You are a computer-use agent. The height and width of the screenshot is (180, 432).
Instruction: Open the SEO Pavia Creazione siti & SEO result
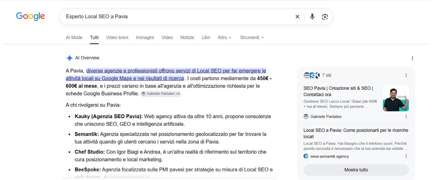click(x=338, y=91)
